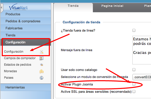Enable Active SSL para áreas sensibles checkbox
Screen dimensions: 151x99
click(x=134, y=91)
